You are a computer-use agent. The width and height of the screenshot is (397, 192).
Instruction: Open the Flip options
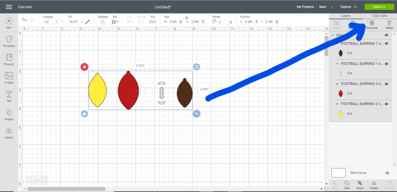[x=153, y=22]
